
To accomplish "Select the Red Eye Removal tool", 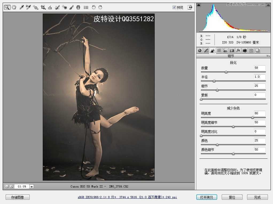I will click(64, 7).
